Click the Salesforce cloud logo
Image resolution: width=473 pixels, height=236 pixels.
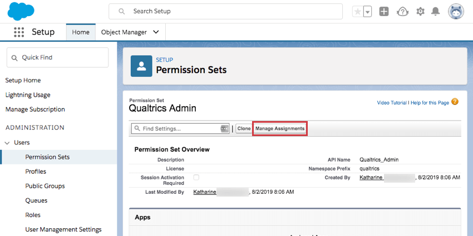[x=21, y=11]
